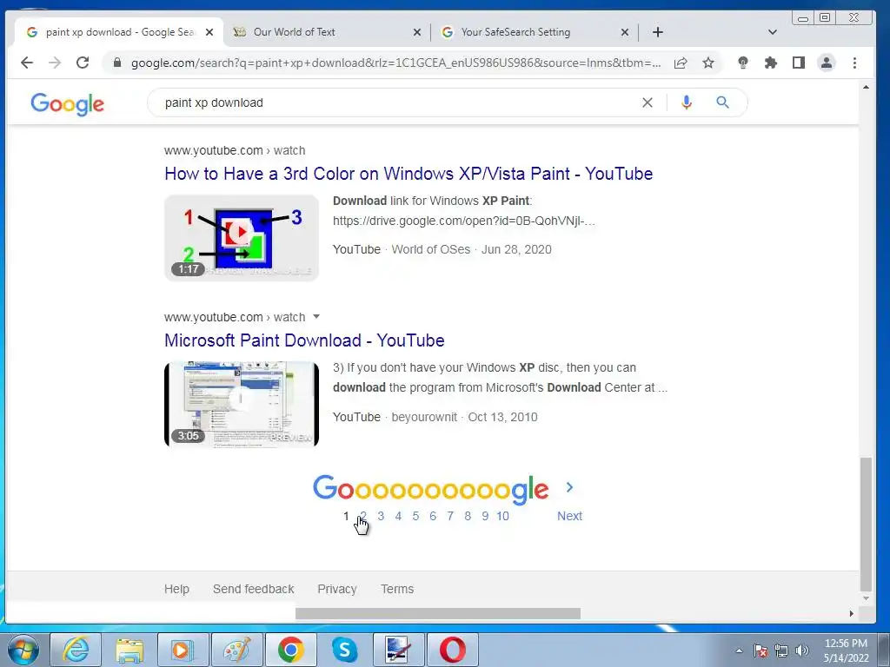Close the Your SafeSearch Setting tab
Viewport: 890px width, 667px height.
coord(624,32)
